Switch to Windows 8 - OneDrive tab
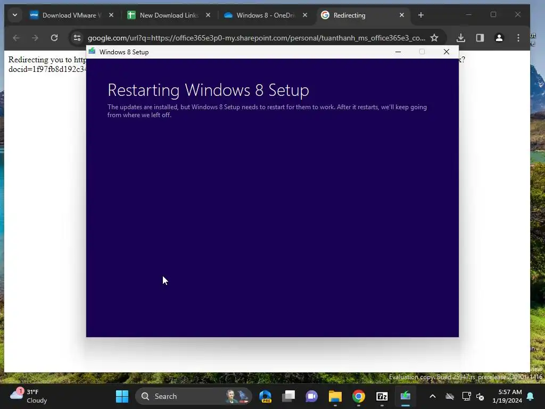 tap(266, 15)
